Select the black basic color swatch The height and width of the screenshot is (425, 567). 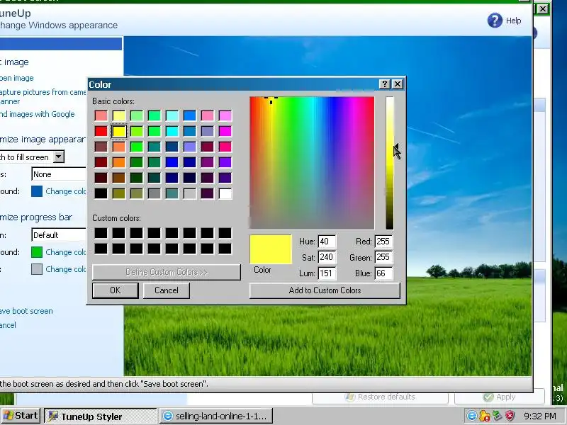coord(101,193)
